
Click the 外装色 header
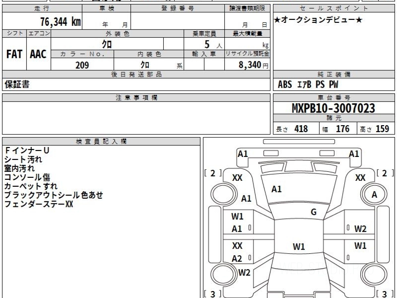117,33
